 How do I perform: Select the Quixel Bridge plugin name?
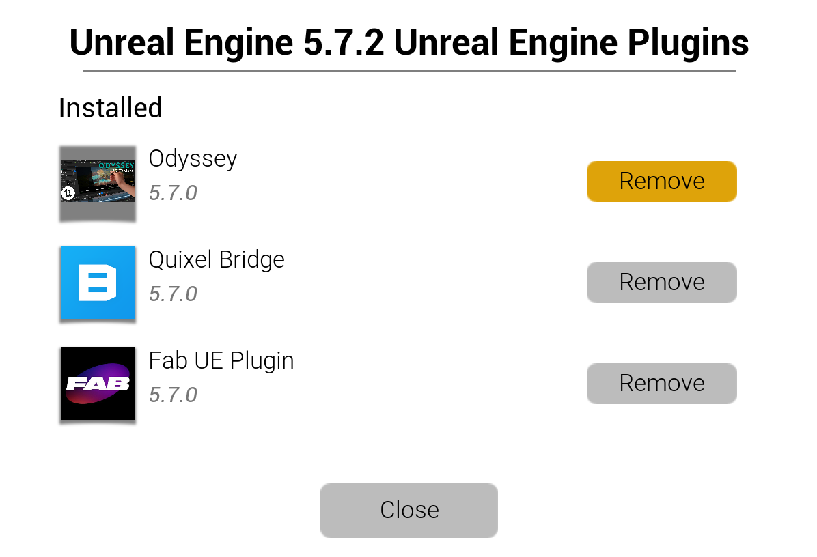pos(217,260)
